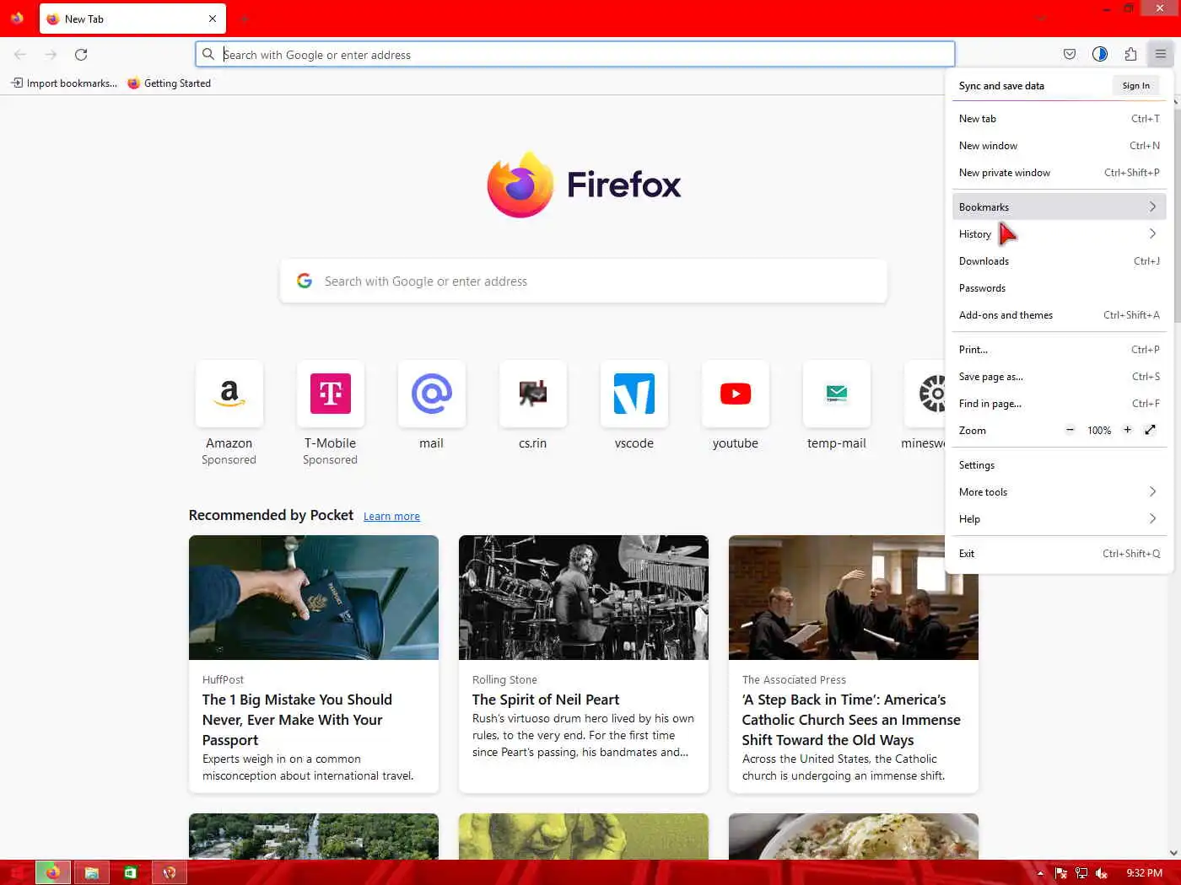This screenshot has height=885, width=1181.
Task: Open Import bookmarks... in bookmarks toolbar
Action: click(64, 83)
